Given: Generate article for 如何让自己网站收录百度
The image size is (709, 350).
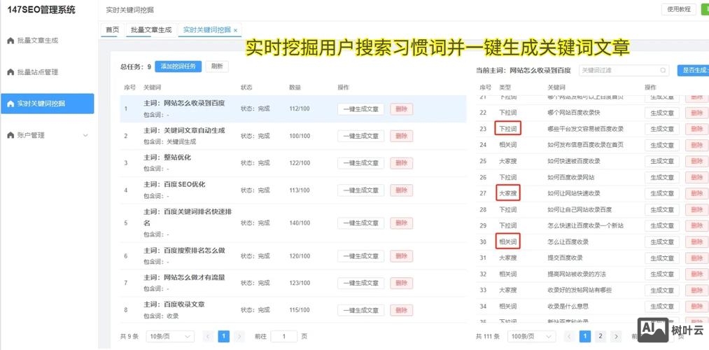Looking at the screenshot, I should click(662, 210).
